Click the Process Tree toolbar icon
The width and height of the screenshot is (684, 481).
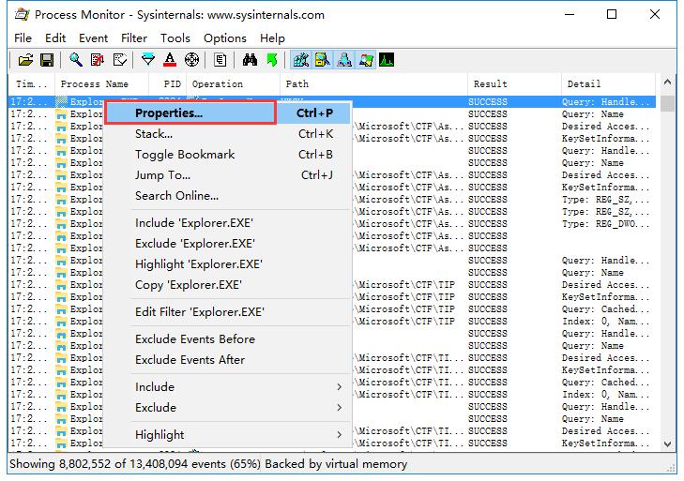coord(220,61)
